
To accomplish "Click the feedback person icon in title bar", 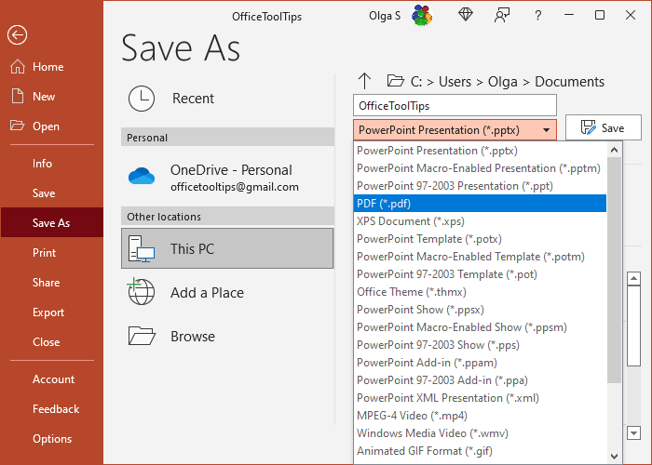I will [502, 16].
